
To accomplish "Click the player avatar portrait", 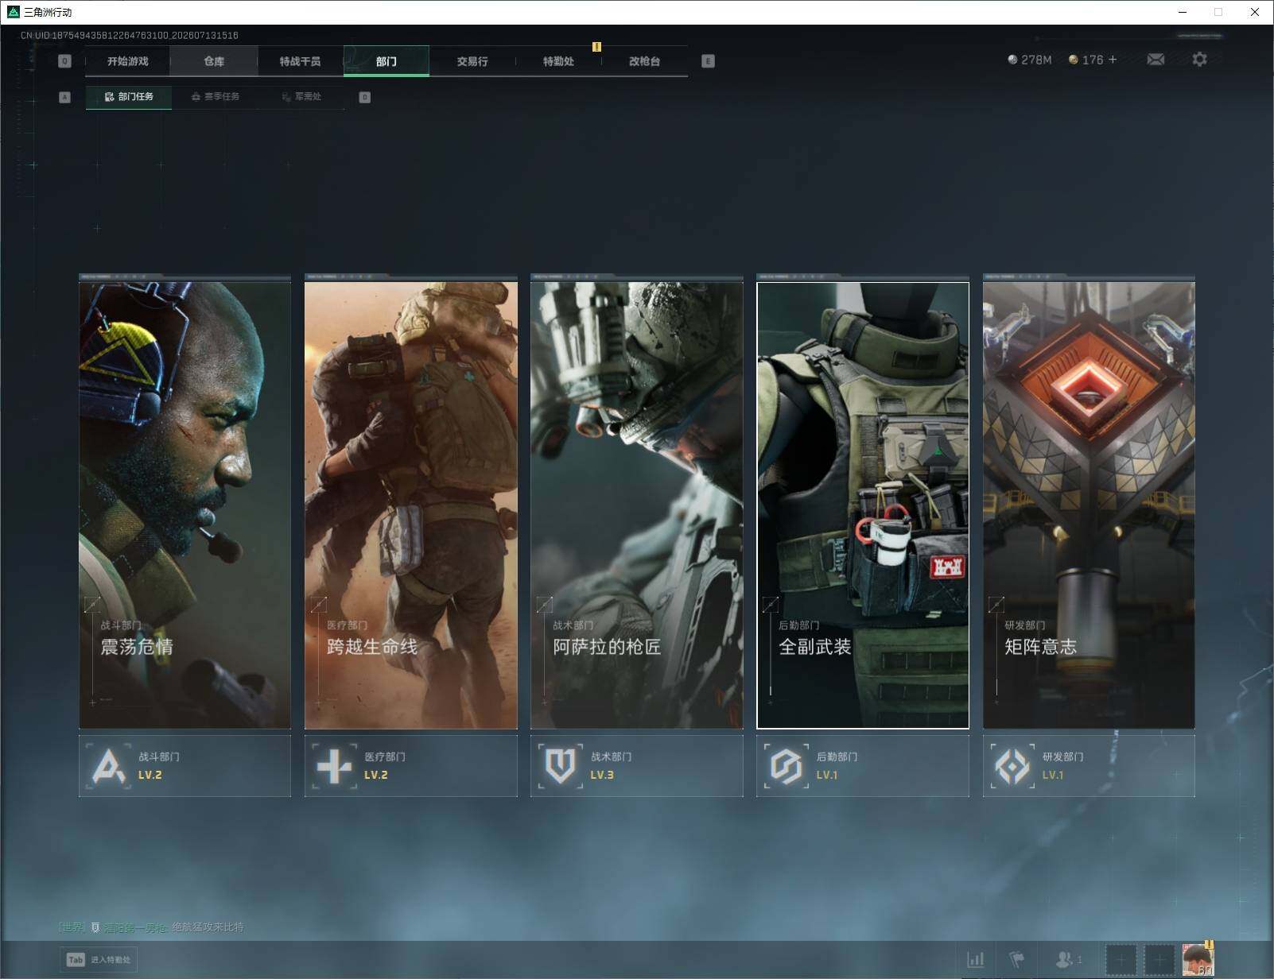I will pyautogui.click(x=1198, y=960).
